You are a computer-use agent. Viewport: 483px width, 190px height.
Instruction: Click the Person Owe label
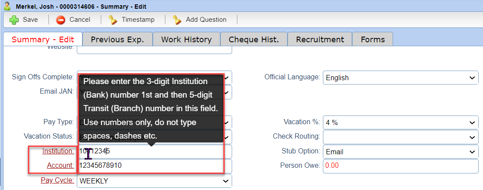coord(300,166)
